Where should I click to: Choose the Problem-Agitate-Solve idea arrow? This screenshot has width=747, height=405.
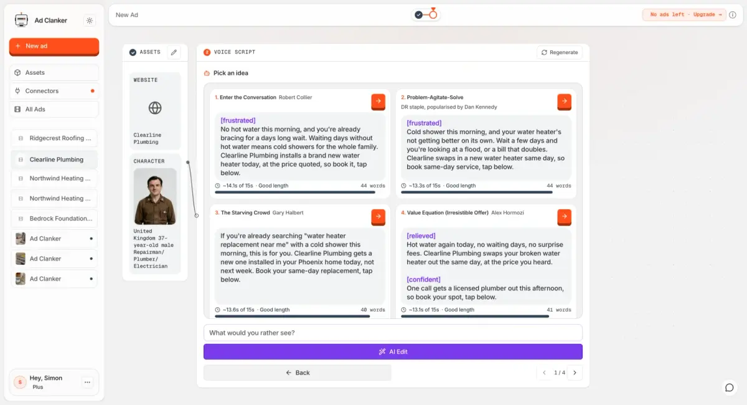coord(564,101)
